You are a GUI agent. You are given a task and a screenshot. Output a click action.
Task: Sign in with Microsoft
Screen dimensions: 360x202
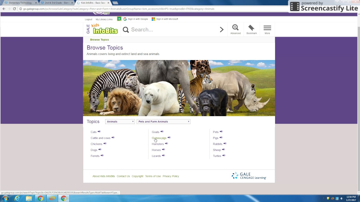165,19
